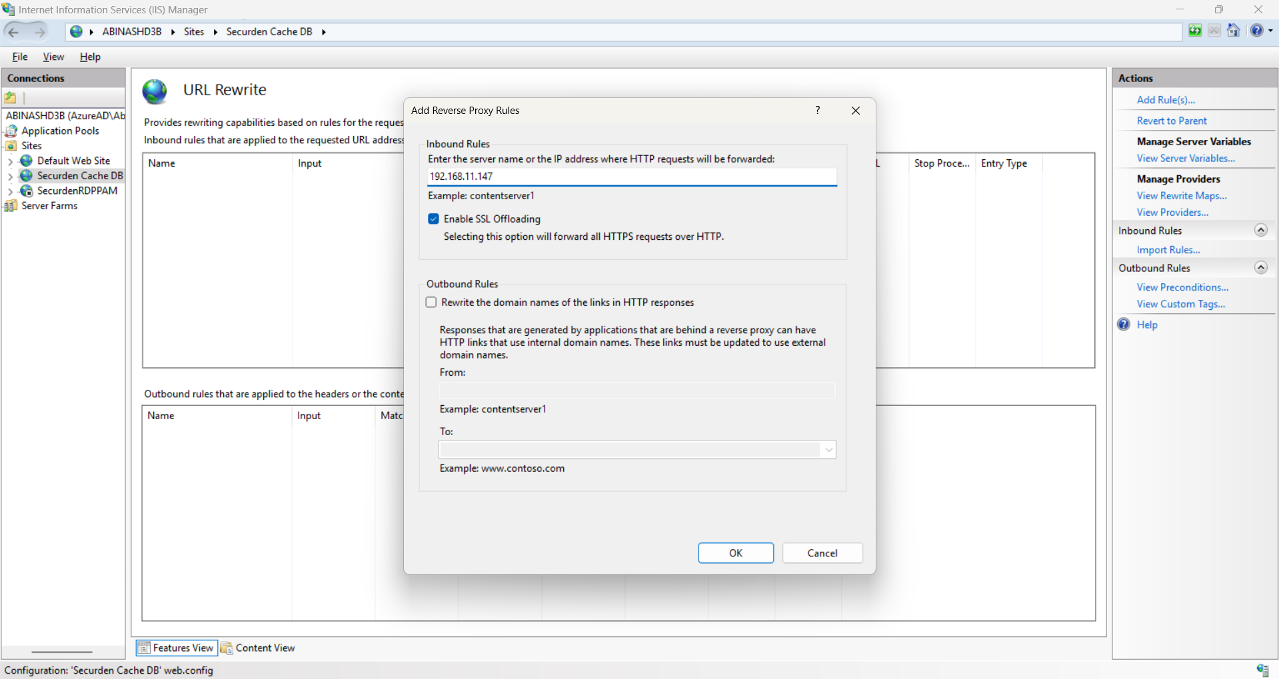Click the status bar network icon
The width and height of the screenshot is (1279, 679).
click(1262, 670)
